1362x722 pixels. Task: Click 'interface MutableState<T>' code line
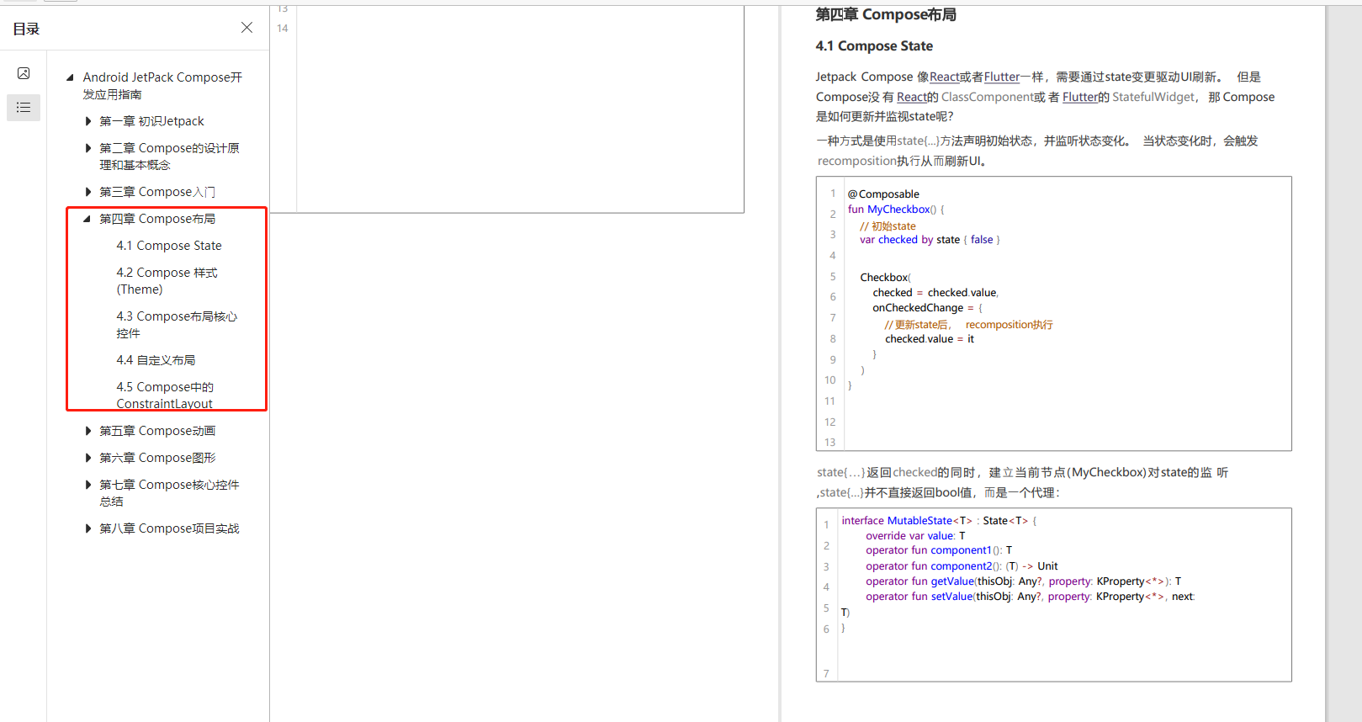[x=939, y=521]
